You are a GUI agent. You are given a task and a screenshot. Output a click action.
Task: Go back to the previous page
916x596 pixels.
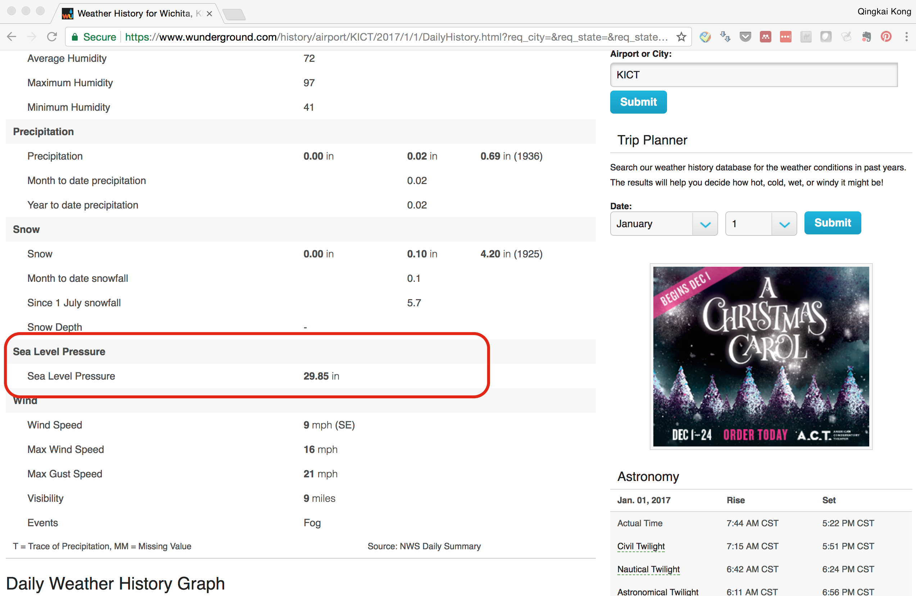(12, 37)
